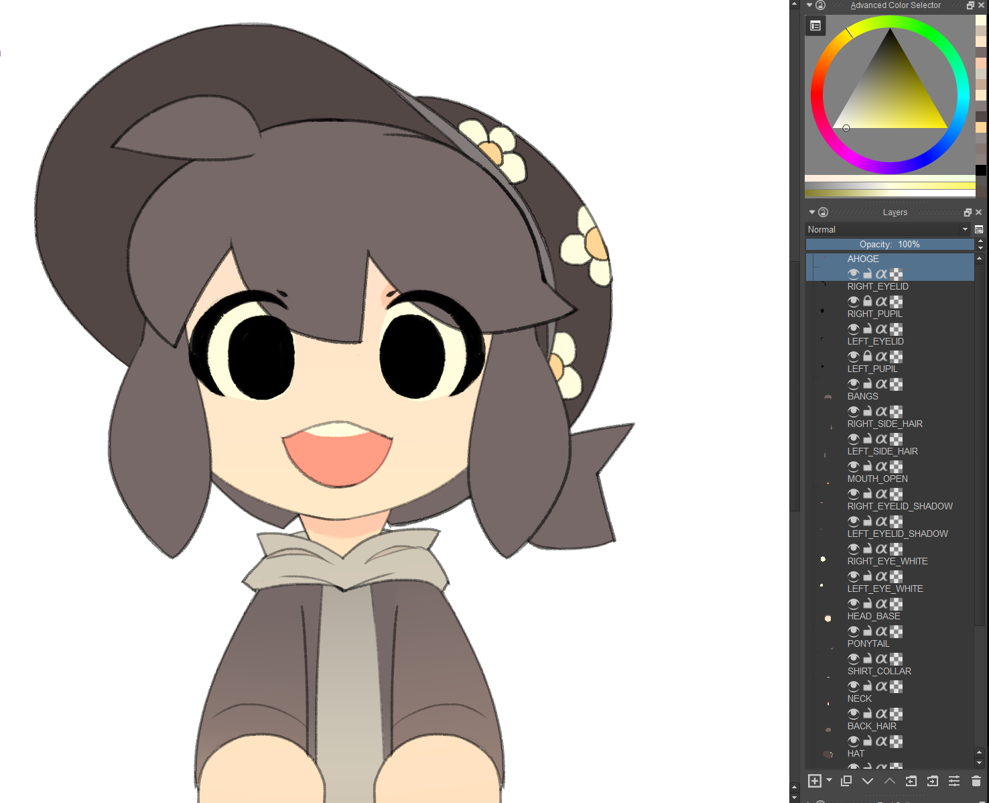Hide the MOUTH_OPEN layer
The height and width of the screenshot is (803, 989).
pos(854,494)
